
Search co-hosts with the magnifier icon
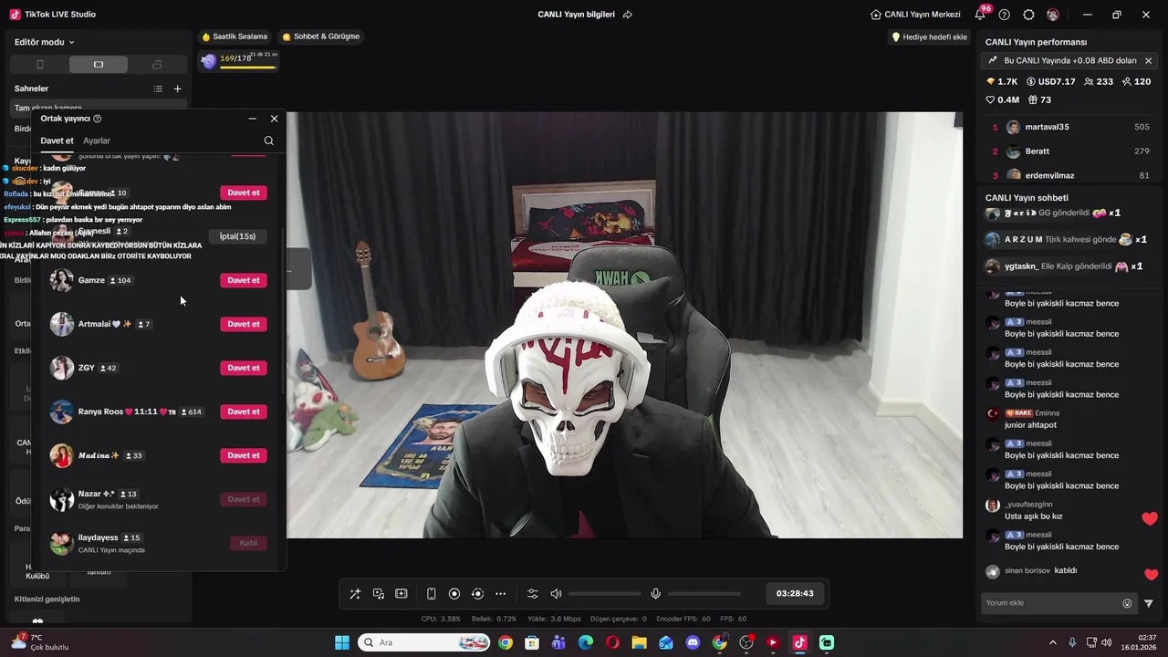pyautogui.click(x=268, y=141)
